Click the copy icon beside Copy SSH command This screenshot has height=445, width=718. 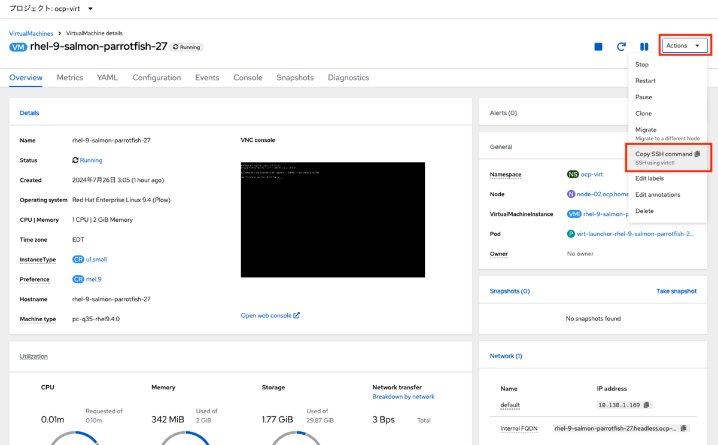coord(697,154)
